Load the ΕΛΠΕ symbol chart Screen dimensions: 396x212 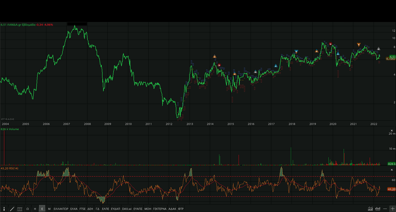pos(105,209)
